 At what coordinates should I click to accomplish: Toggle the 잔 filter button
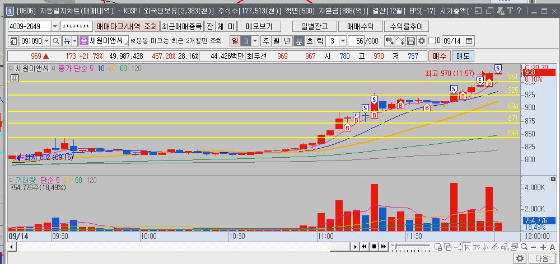[210, 26]
